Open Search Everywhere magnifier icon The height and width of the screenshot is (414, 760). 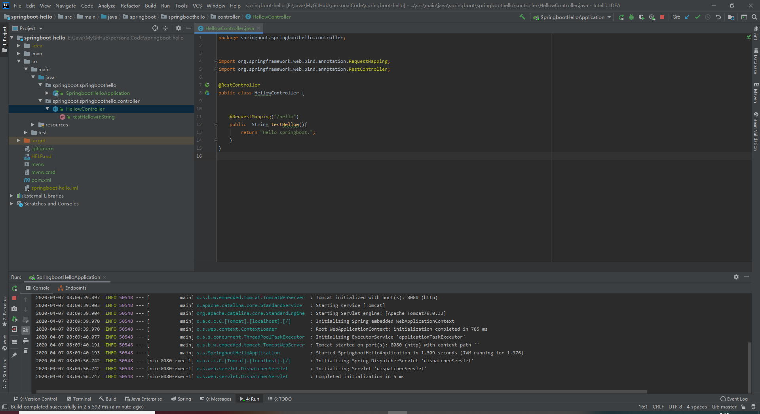pyautogui.click(x=754, y=17)
